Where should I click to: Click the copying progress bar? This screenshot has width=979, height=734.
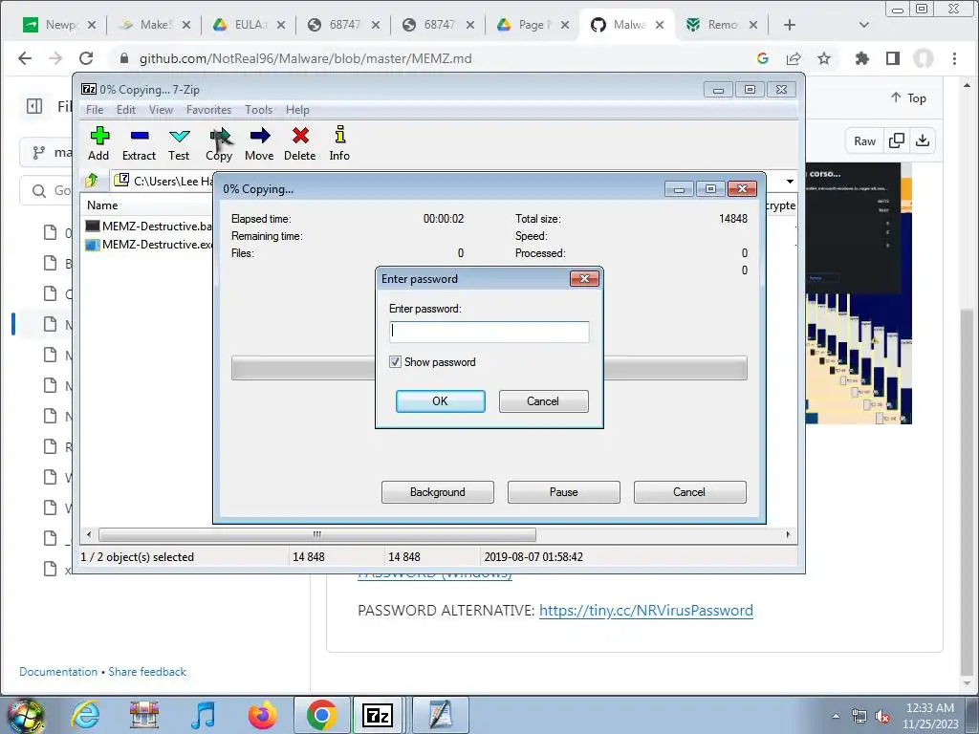click(489, 368)
